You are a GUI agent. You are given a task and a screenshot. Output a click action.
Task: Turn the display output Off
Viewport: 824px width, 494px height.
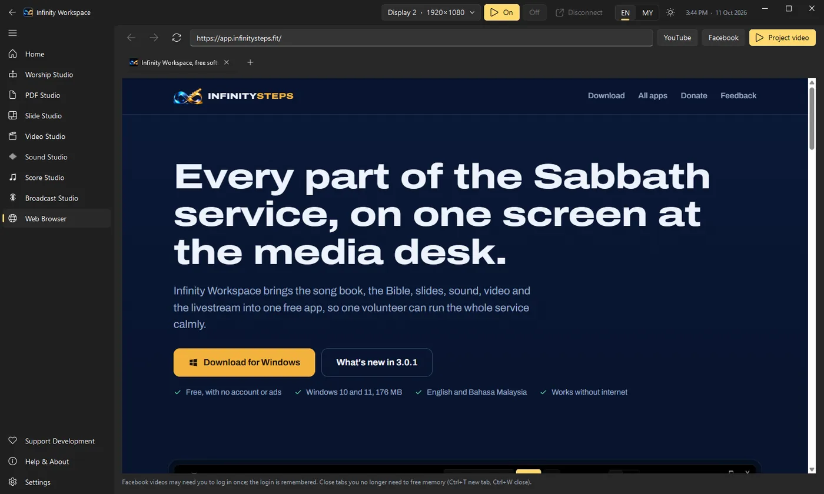pos(534,12)
